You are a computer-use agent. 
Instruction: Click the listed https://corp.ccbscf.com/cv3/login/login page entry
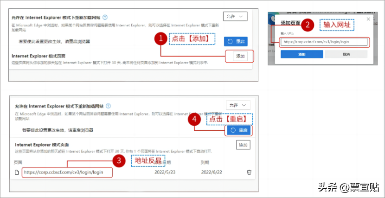click(x=64, y=172)
